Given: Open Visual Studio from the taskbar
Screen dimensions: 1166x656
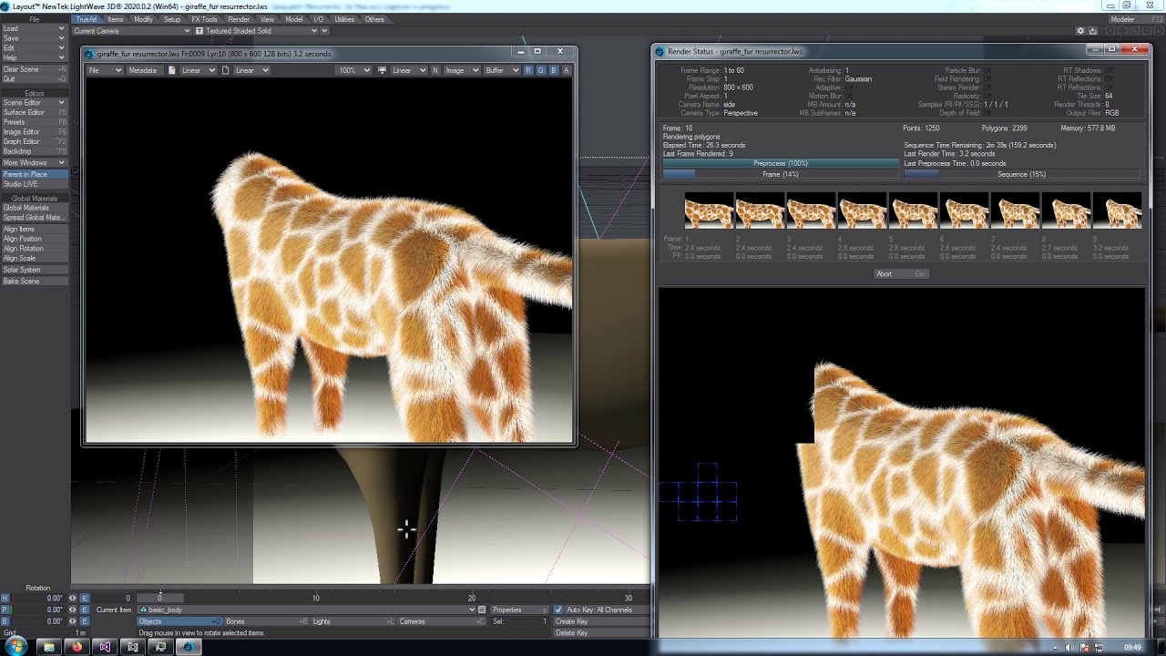Looking at the screenshot, I should point(105,647).
